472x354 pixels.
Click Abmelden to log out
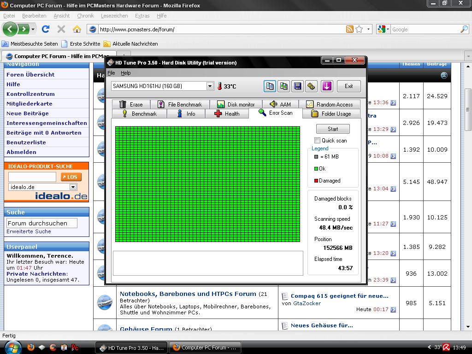21,152
